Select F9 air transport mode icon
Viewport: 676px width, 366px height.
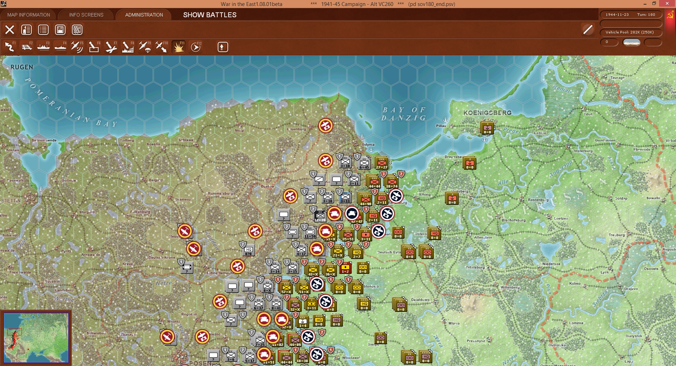145,47
